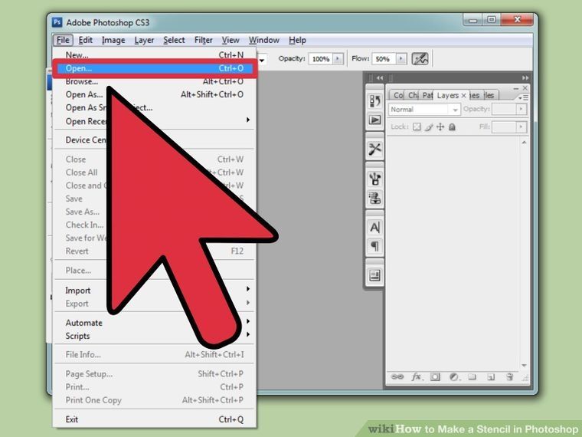582x437 pixels.
Task: Toggle lock transparent pixels
Action: click(x=417, y=127)
